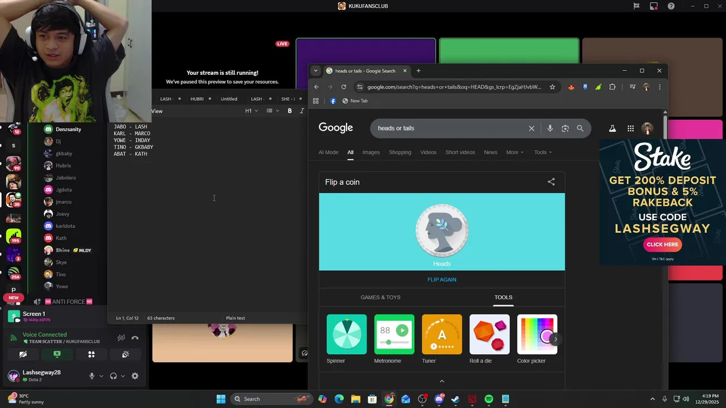Toggle Discord noise suppression
Screen dimensions: 726x408
coord(121,338)
